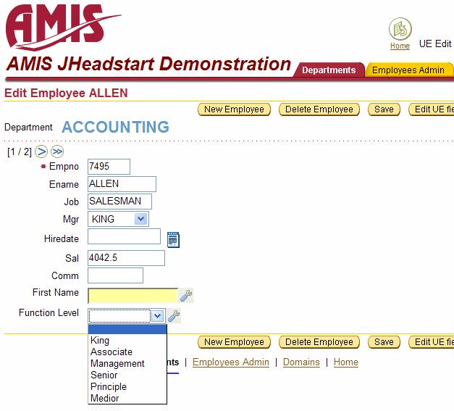454x411 pixels.
Task: Switch to the Employees Admin tab
Action: point(408,70)
